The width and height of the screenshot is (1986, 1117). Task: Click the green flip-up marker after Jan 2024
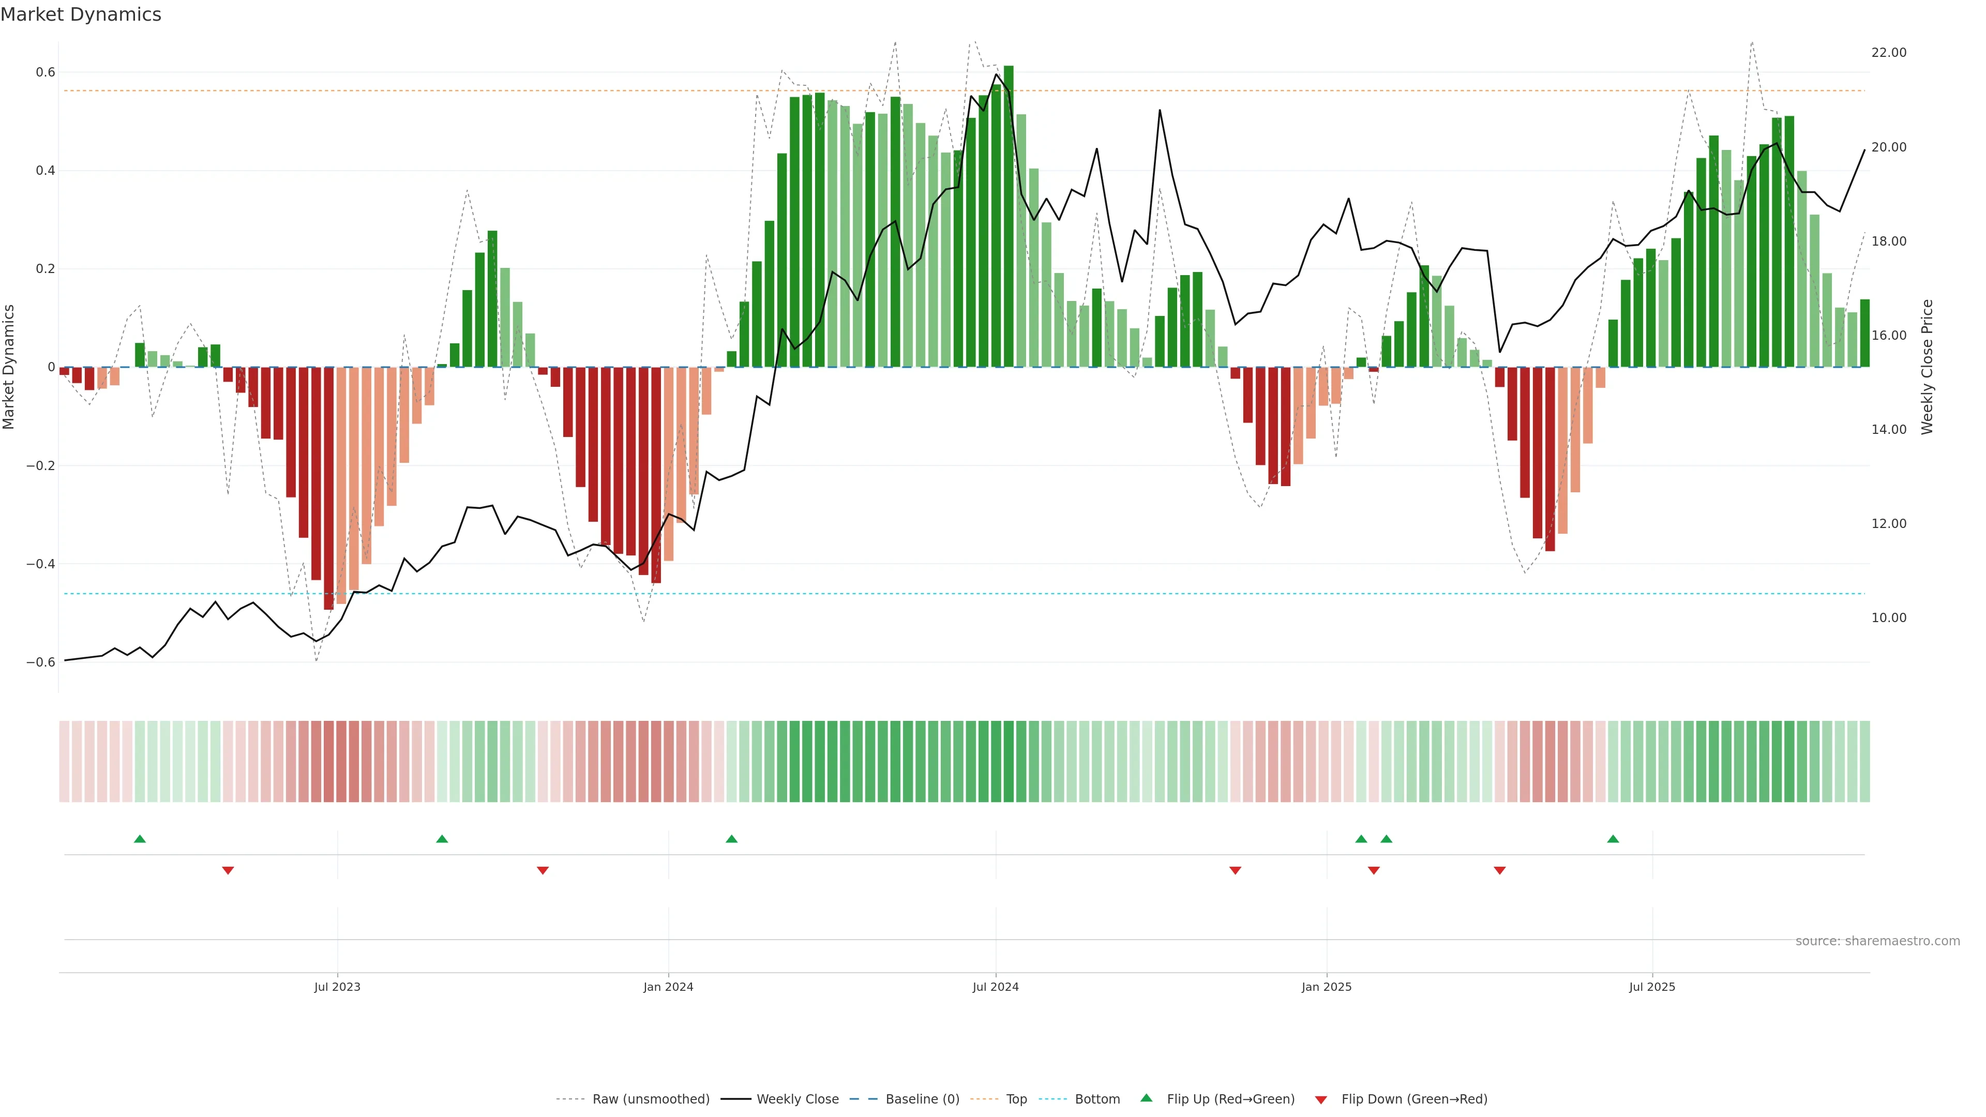tap(732, 839)
